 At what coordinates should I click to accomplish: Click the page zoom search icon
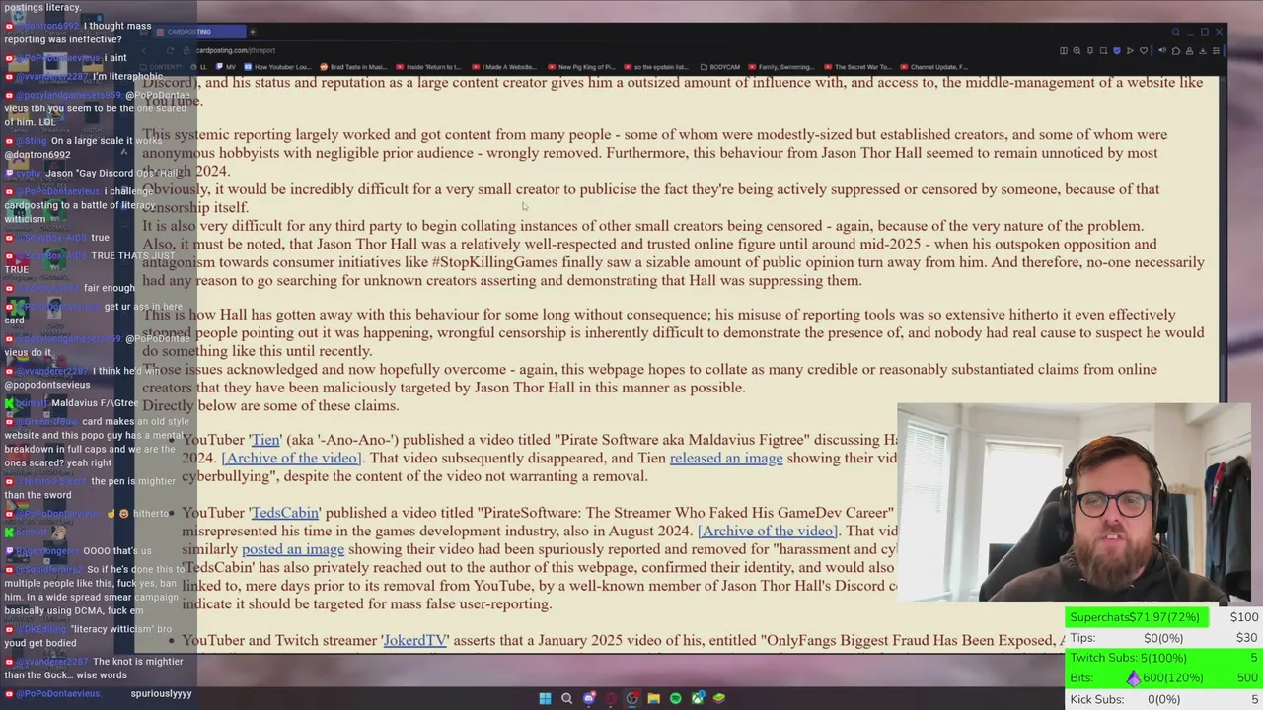click(1077, 50)
